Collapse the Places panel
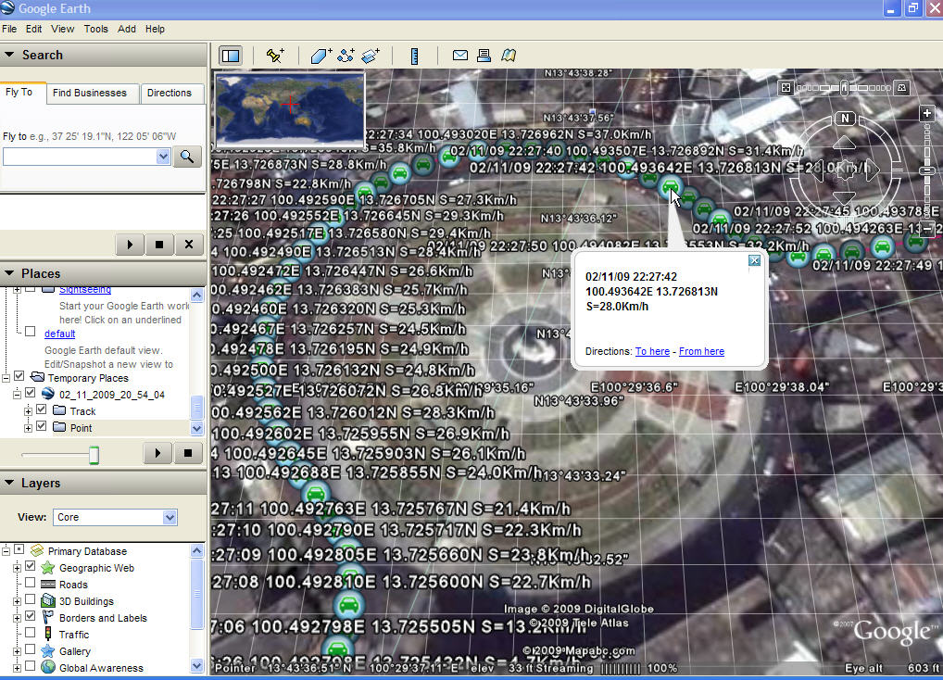Viewport: 943px width, 680px height. tap(9, 273)
